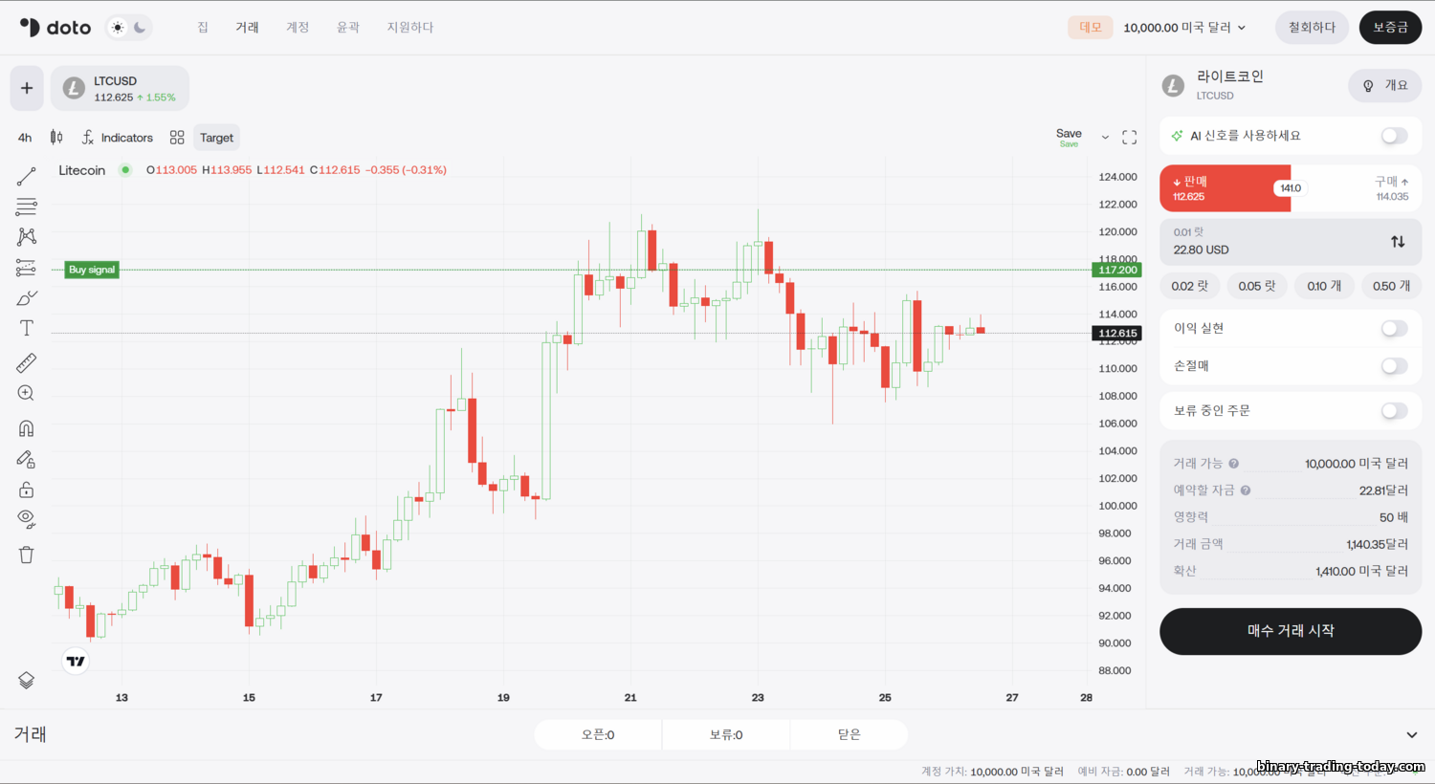The height and width of the screenshot is (784, 1435).
Task: Click the magnet mode icon
Action: coord(27,428)
